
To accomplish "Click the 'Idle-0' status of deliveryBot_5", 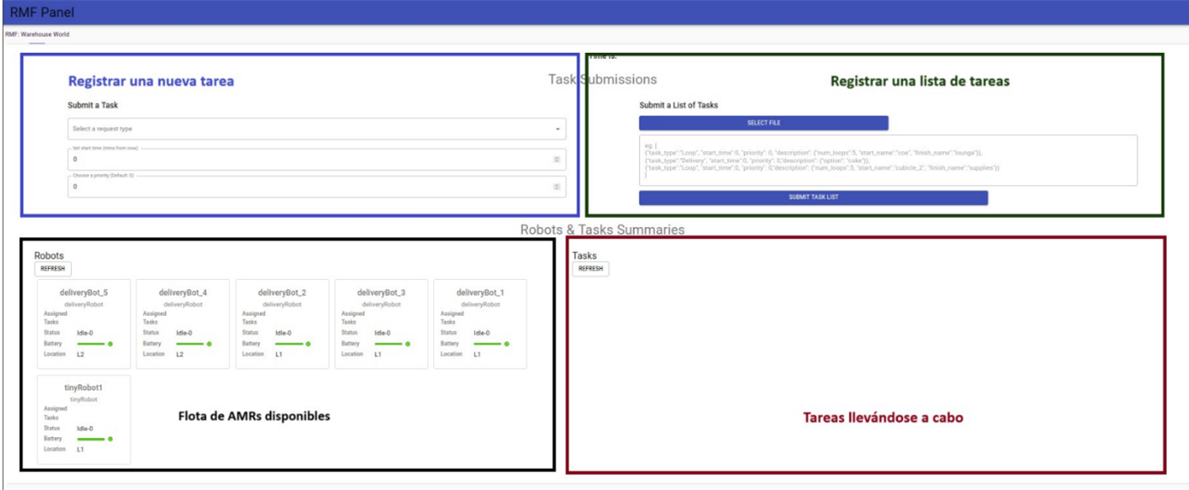I will tap(85, 334).
